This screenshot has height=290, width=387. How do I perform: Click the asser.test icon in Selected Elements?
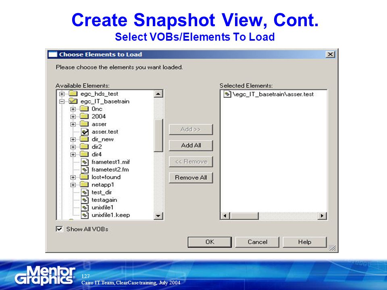click(227, 94)
